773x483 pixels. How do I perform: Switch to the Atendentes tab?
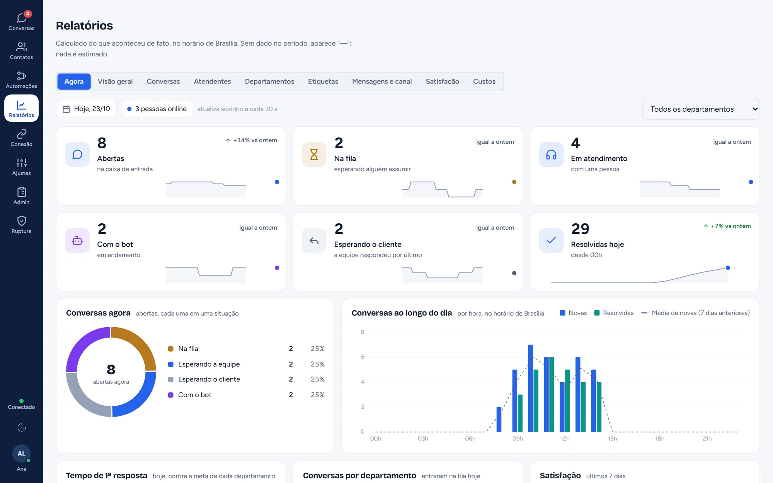point(212,82)
